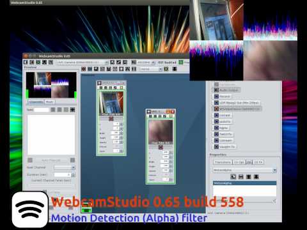This screenshot has width=307, height=230.
Task: Open the resolution dropdown in top toolbar
Action: 146,63
